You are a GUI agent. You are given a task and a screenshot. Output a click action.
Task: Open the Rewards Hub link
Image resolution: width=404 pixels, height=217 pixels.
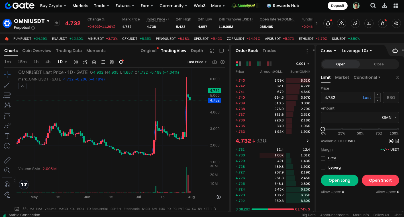(283, 6)
